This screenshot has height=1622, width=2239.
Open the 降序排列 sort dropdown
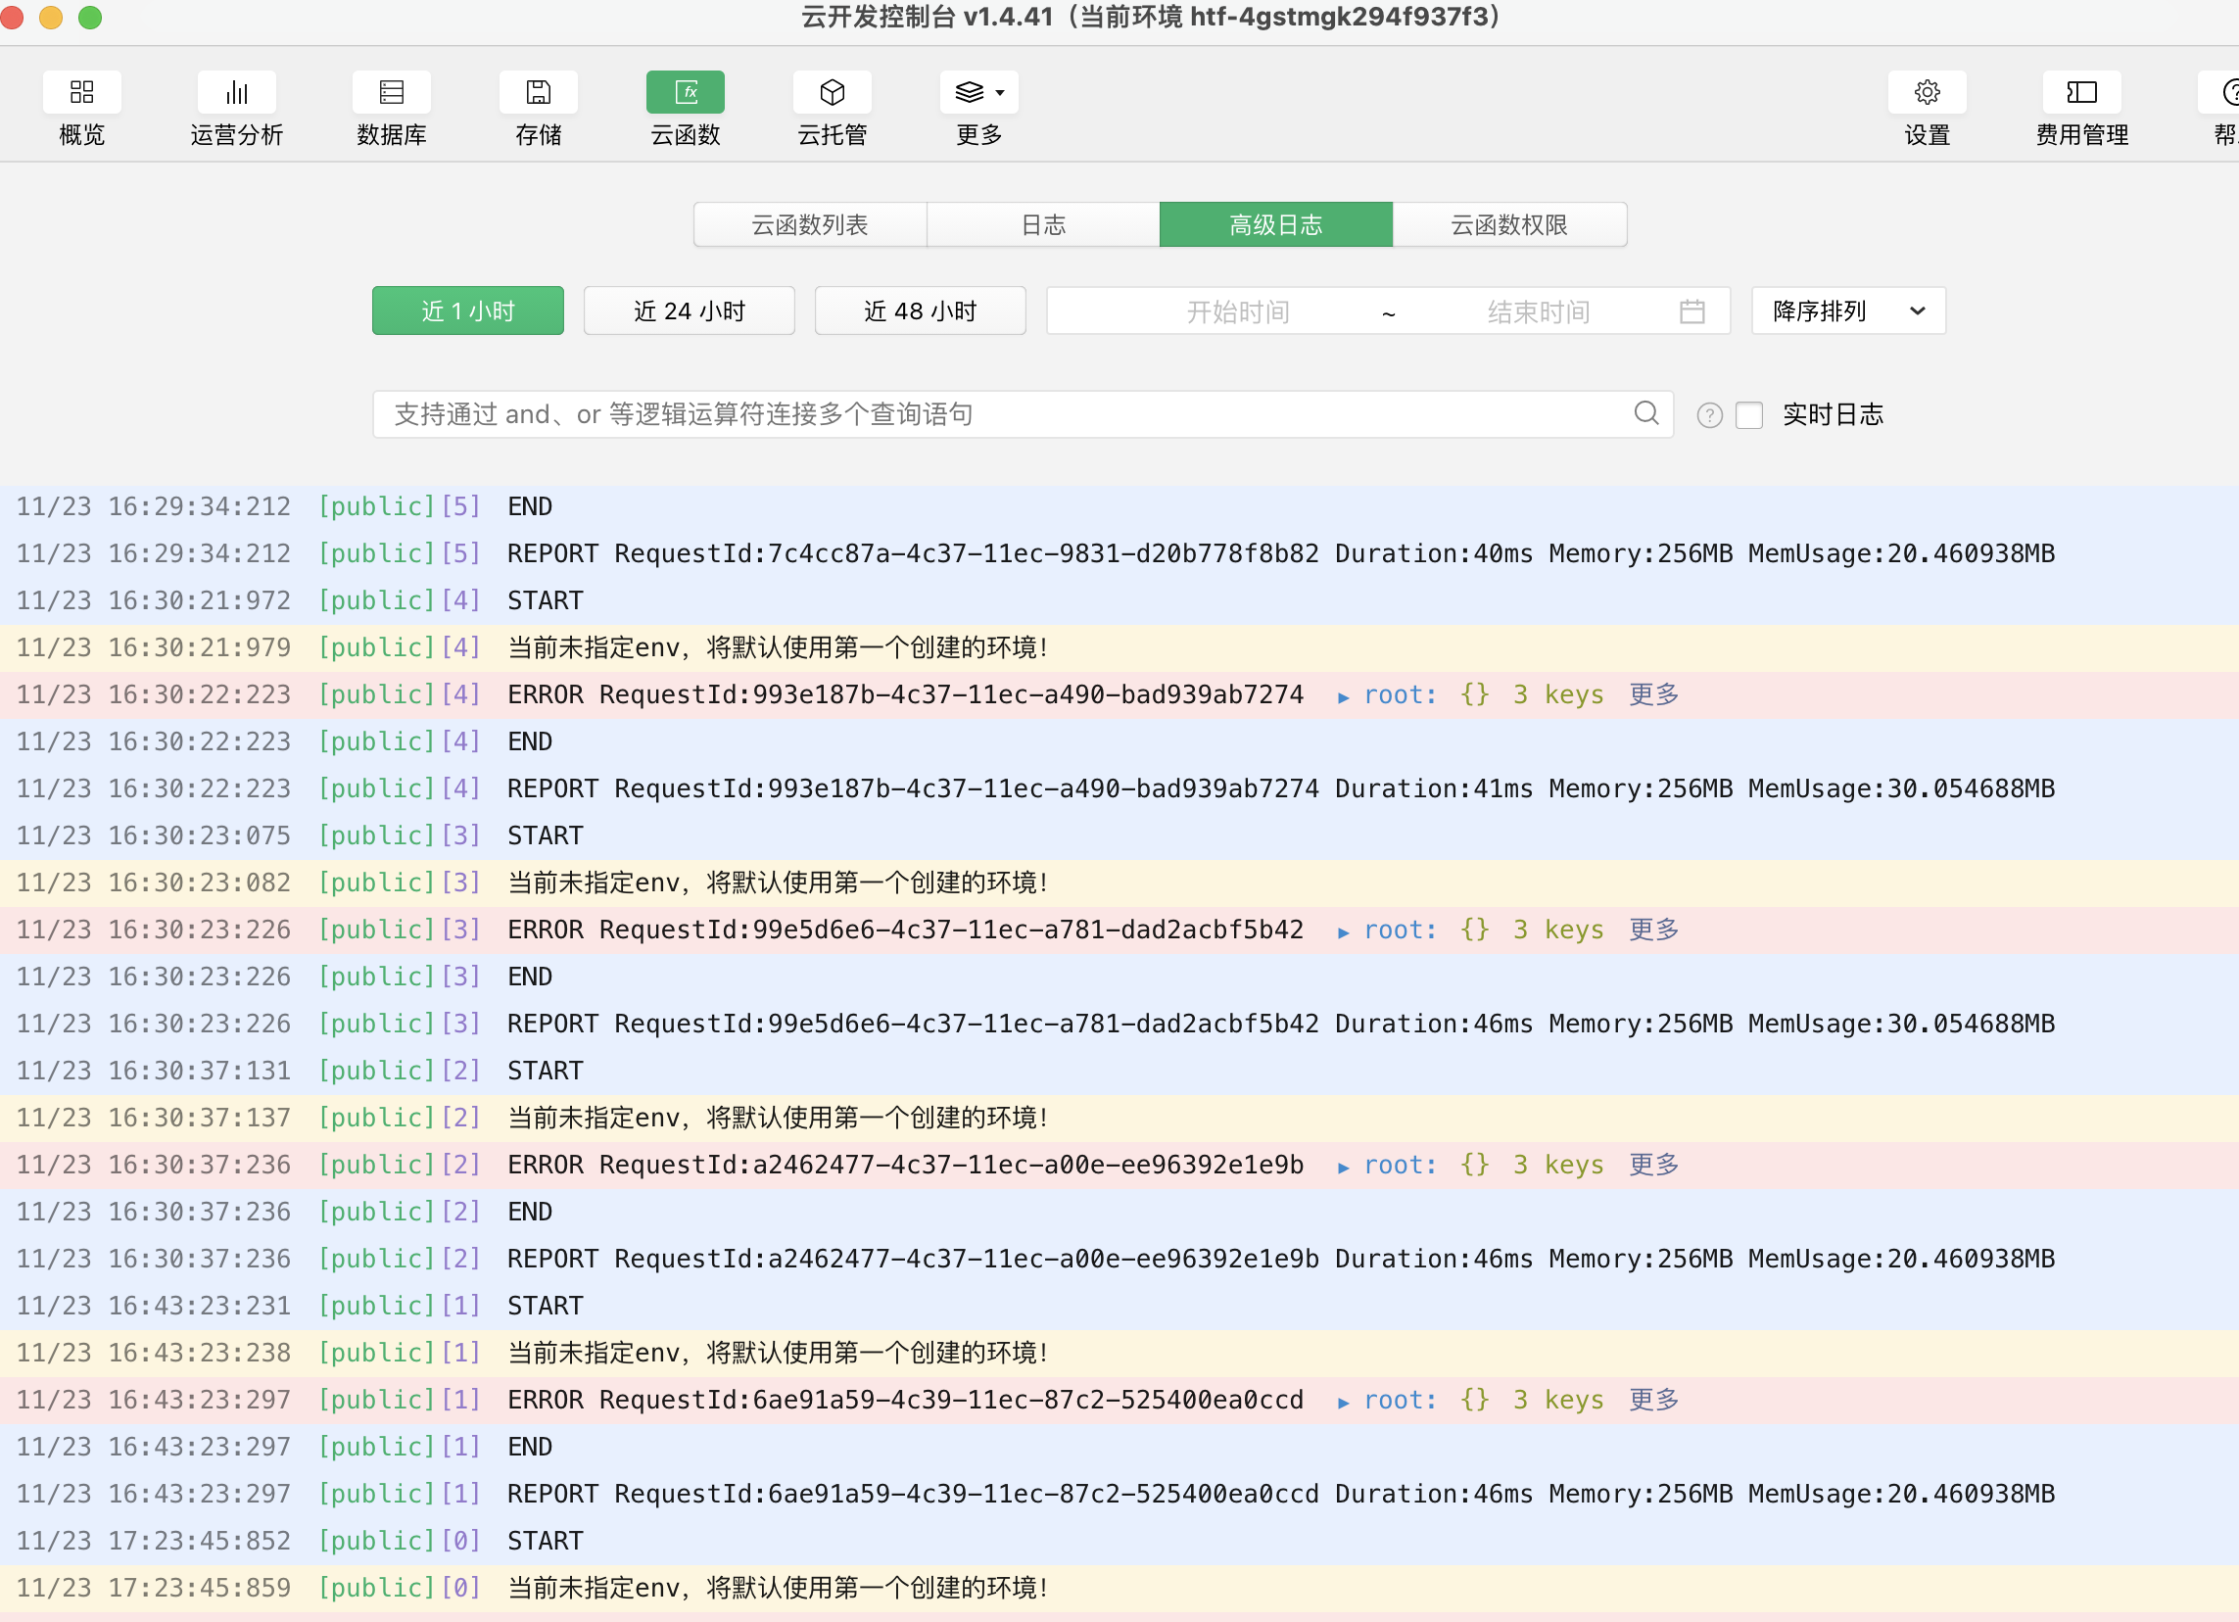coord(1847,310)
